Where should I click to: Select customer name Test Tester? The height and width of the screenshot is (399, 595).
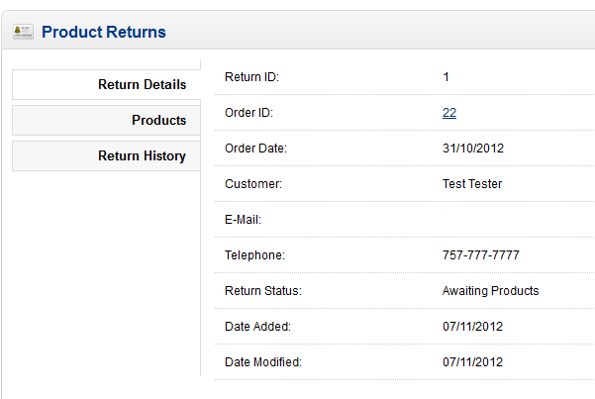coord(472,184)
